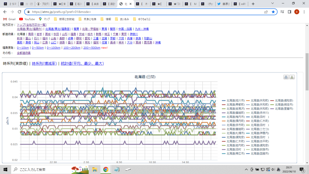Close the active 北 tab

131,4
